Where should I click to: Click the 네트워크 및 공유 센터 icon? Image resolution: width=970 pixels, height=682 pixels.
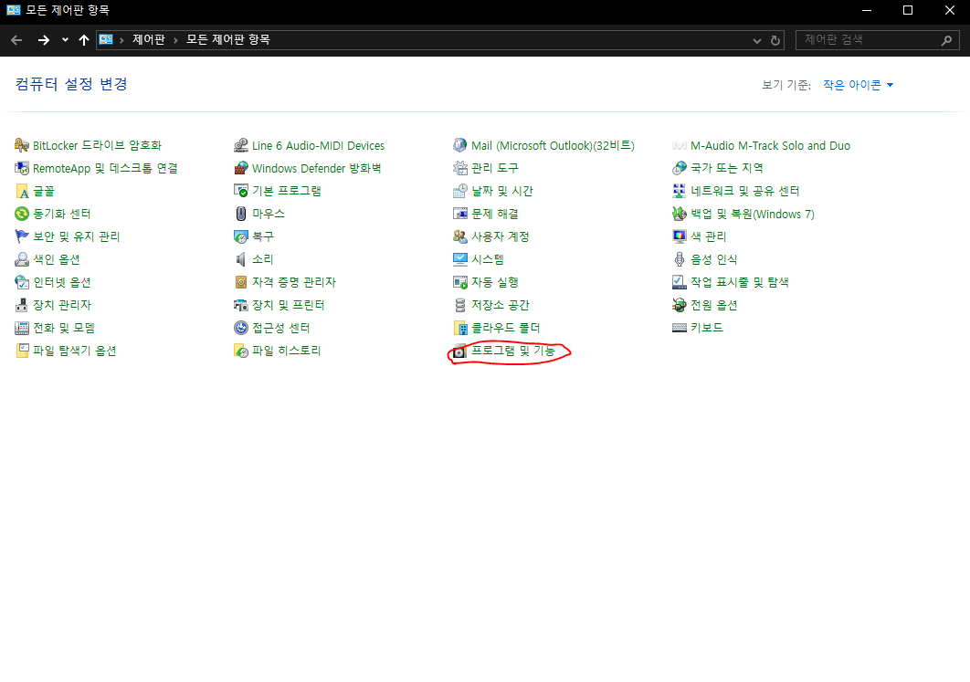coord(680,191)
